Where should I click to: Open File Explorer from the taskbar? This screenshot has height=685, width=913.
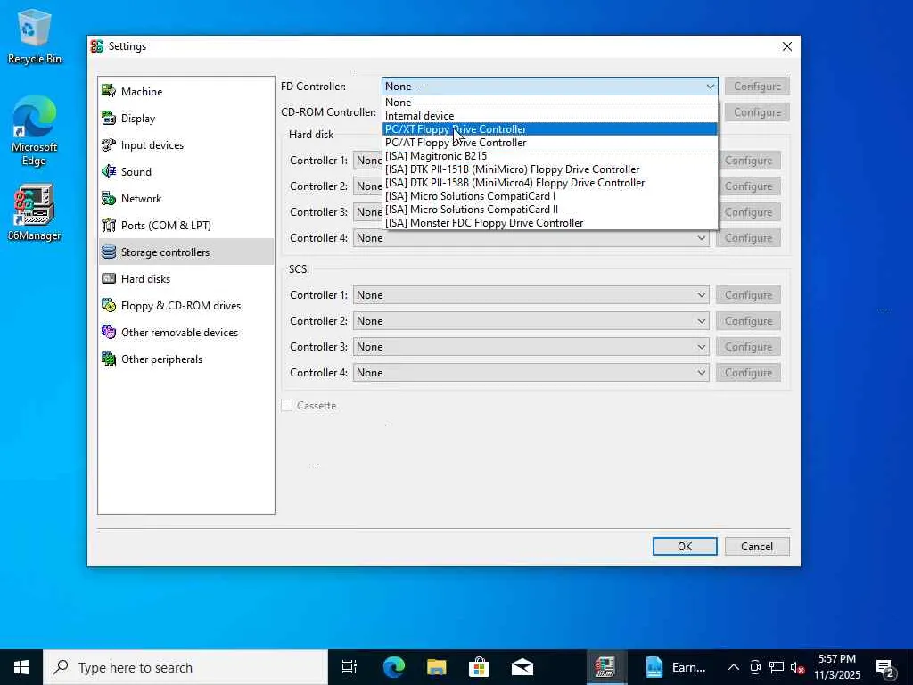pos(436,667)
